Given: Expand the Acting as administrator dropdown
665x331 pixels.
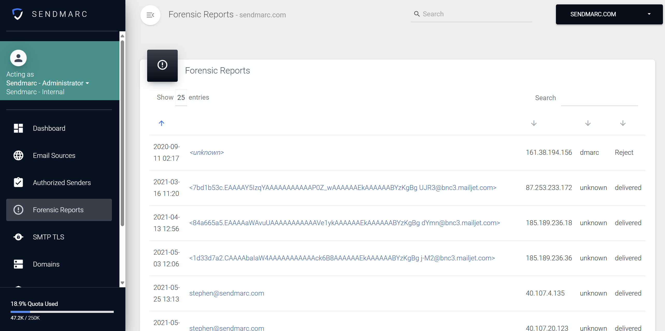Looking at the screenshot, I should [87, 83].
